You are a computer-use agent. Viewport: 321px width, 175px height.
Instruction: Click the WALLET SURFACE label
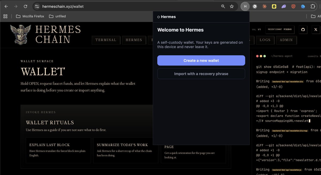tap(37, 61)
